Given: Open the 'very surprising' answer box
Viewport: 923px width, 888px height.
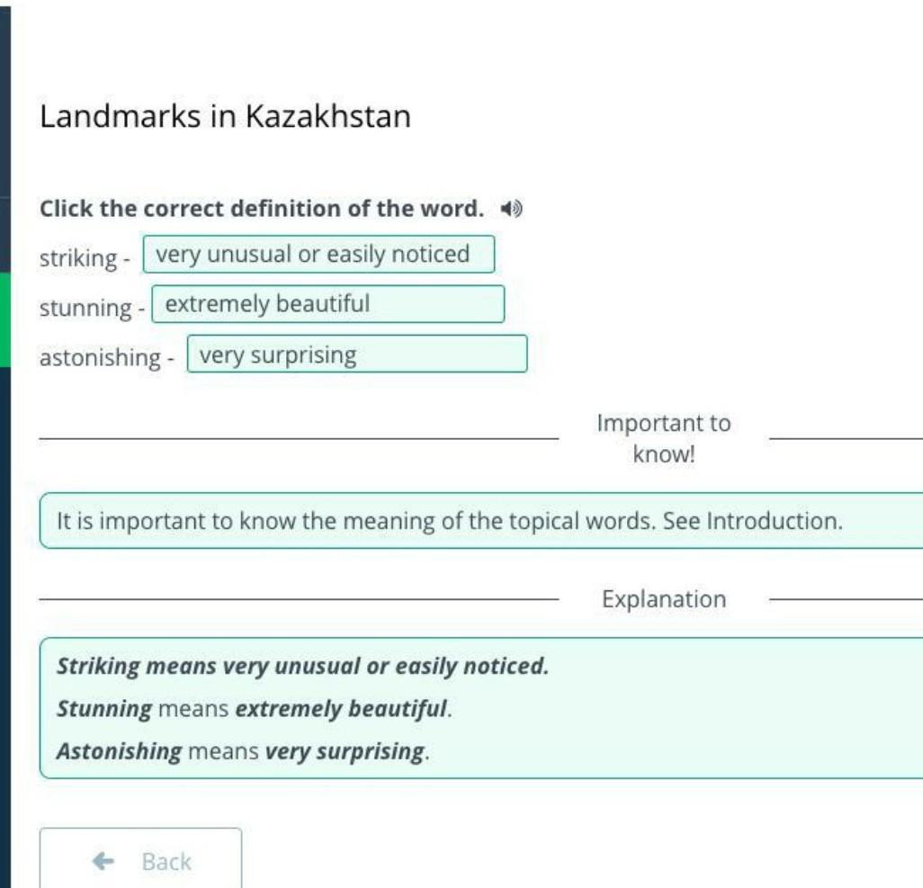Looking at the screenshot, I should pos(356,354).
